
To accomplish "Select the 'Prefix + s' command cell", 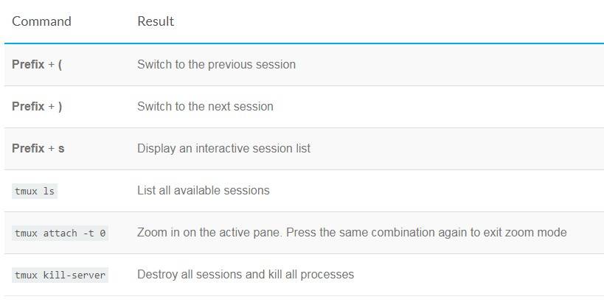I will coord(38,148).
